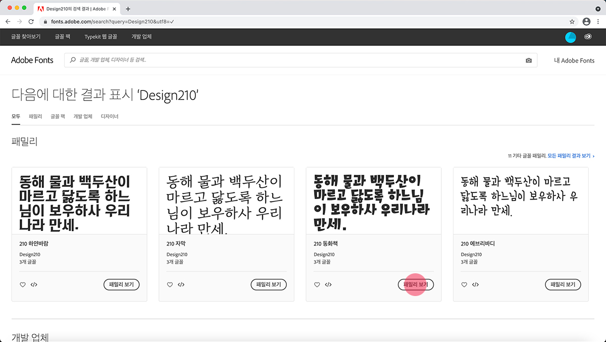The image size is (606, 342).
Task: Go to 내 Adobe Fonts
Action: (x=574, y=60)
